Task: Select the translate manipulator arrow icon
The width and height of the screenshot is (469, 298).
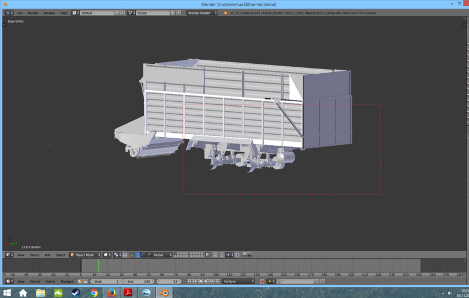Action: tap(138, 255)
